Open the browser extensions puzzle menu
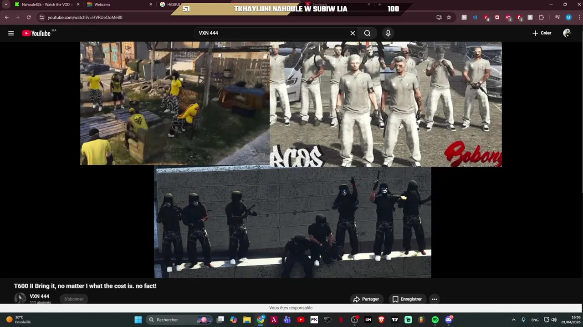The image size is (583, 327). [x=541, y=17]
